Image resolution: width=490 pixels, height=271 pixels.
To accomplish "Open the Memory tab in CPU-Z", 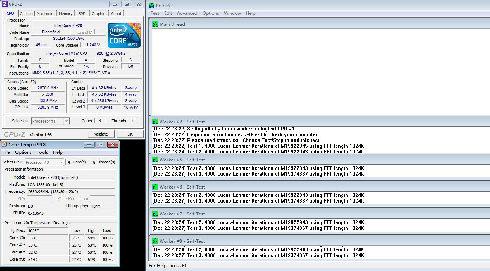I will pyautogui.click(x=66, y=14).
